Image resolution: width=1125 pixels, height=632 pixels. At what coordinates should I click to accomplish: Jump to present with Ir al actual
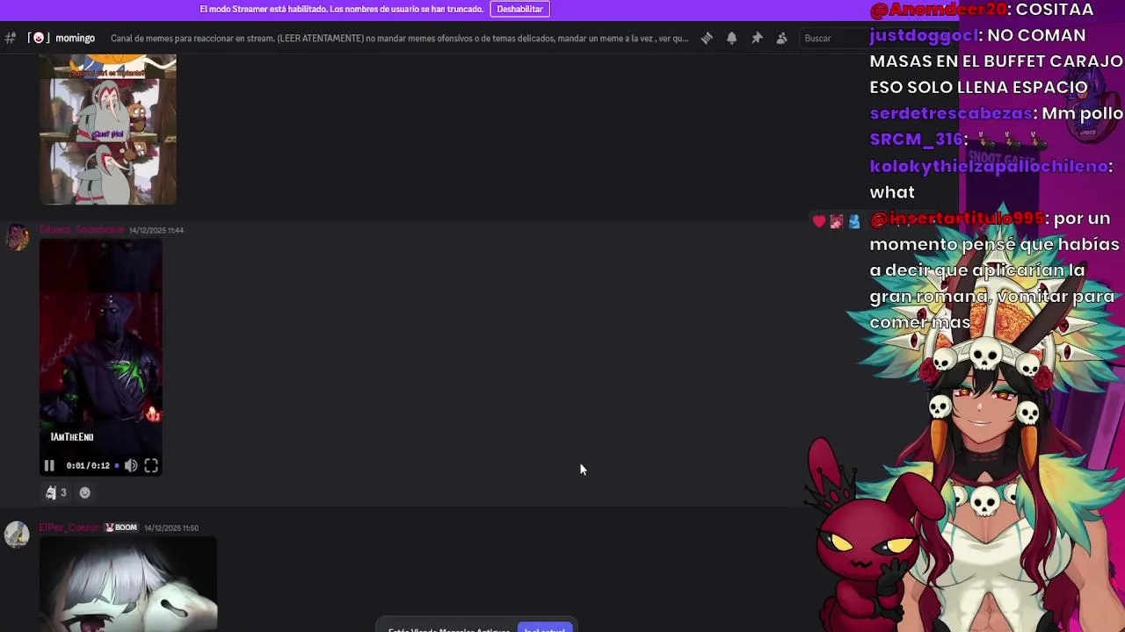point(545,628)
